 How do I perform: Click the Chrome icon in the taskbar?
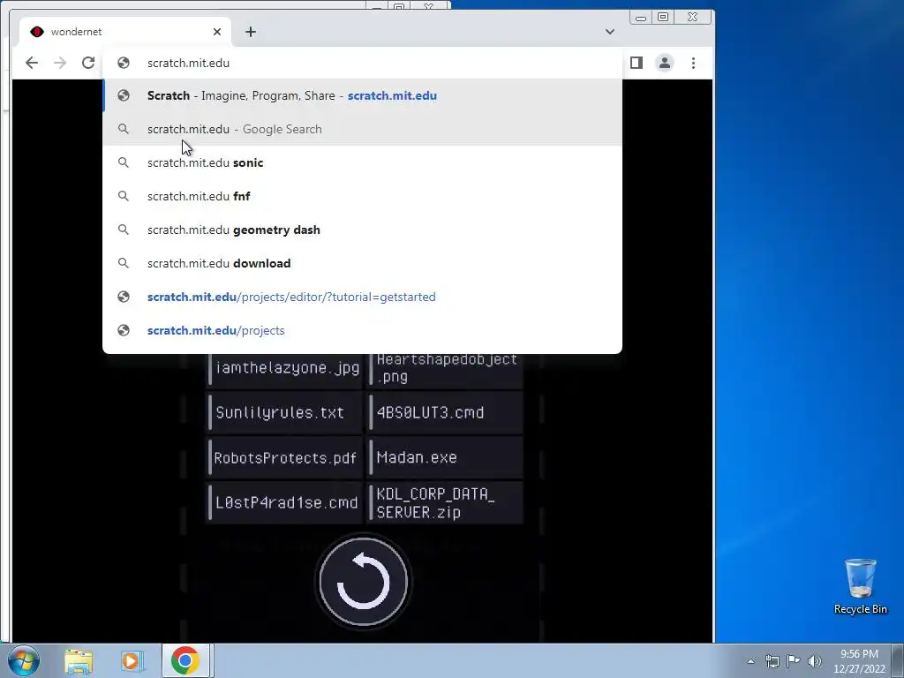pos(185,660)
